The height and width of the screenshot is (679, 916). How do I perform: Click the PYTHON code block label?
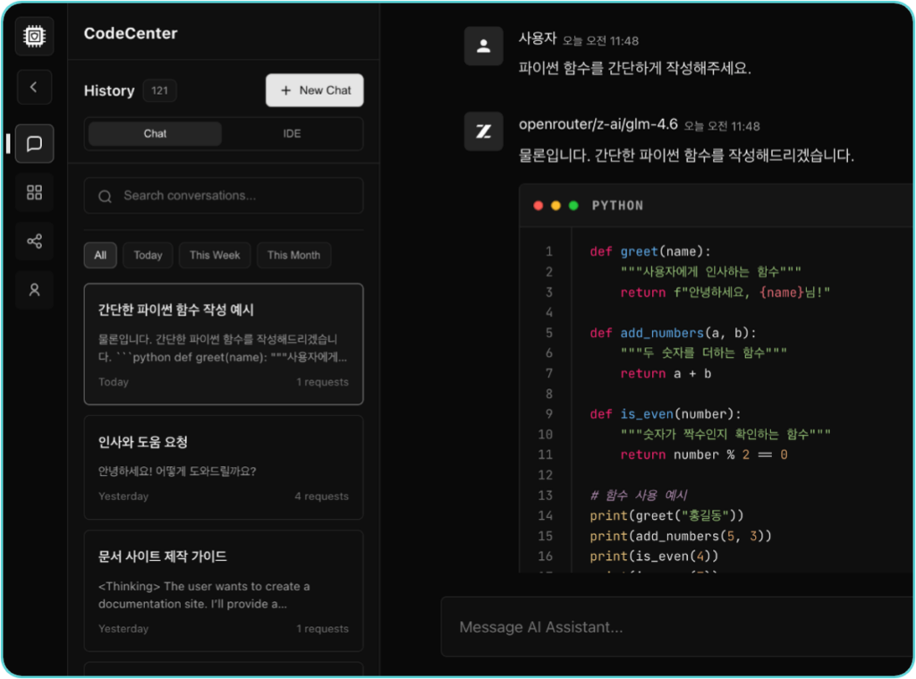tap(617, 206)
